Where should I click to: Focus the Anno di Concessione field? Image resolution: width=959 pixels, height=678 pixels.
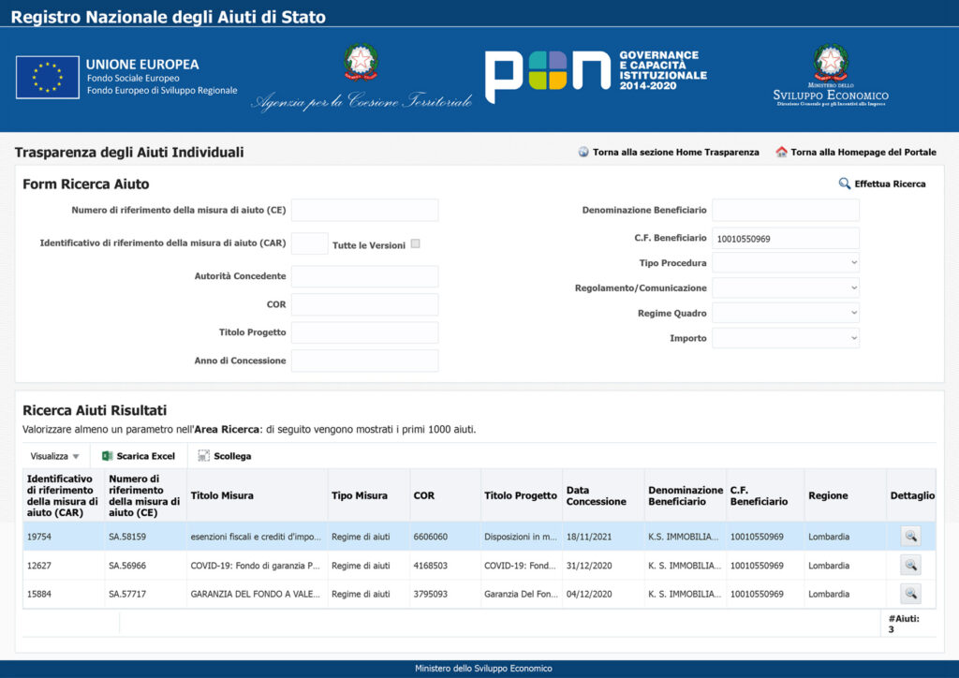coord(364,361)
